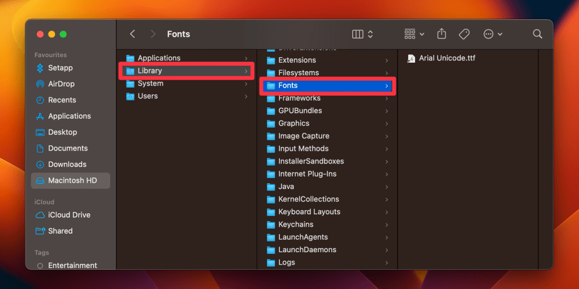Switch the column view mode selector
This screenshot has height=289, width=579.
click(362, 34)
